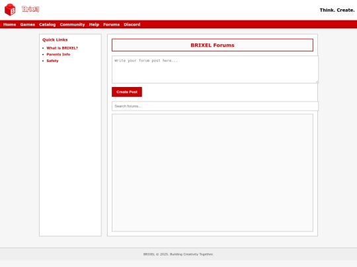Image resolution: width=357 pixels, height=267 pixels.
Task: Click the BRIXEL © 2025 footer text
Action: (178, 254)
